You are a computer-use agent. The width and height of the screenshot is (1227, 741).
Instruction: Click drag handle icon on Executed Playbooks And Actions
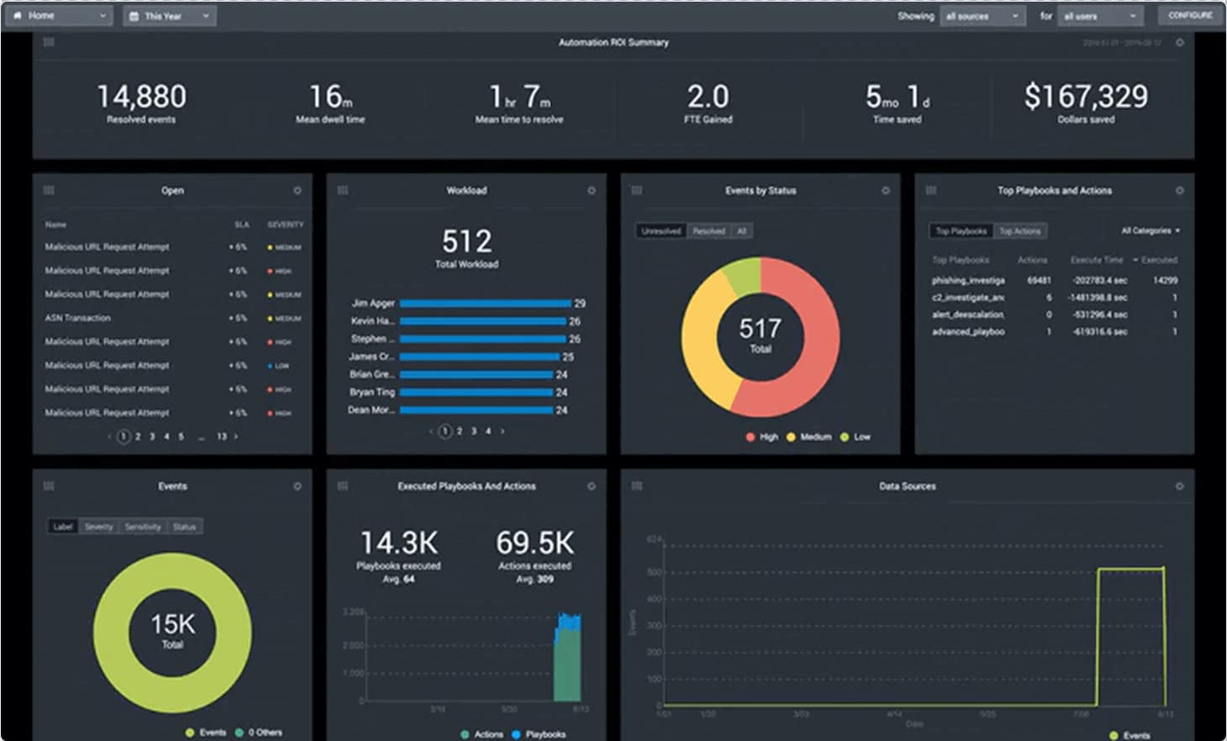(343, 486)
